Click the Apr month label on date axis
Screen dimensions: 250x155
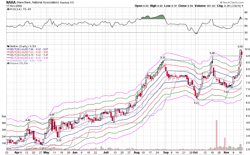[17, 153]
